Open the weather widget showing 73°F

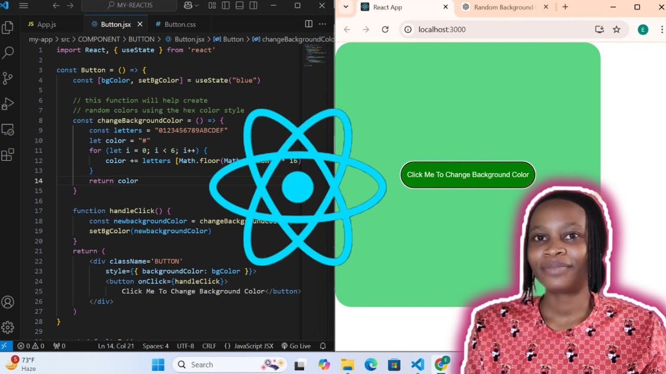point(20,364)
